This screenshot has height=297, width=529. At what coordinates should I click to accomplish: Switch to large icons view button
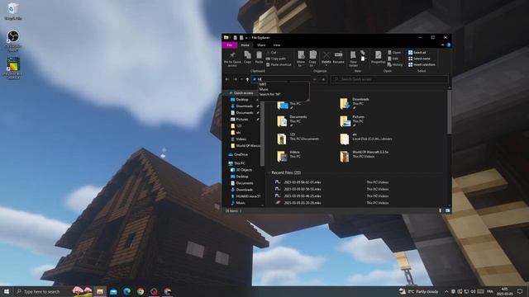[448, 211]
